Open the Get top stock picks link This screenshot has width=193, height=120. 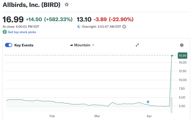coord(22,32)
